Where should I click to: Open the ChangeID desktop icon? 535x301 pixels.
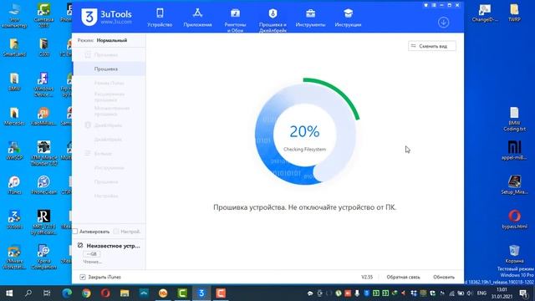pos(485,13)
